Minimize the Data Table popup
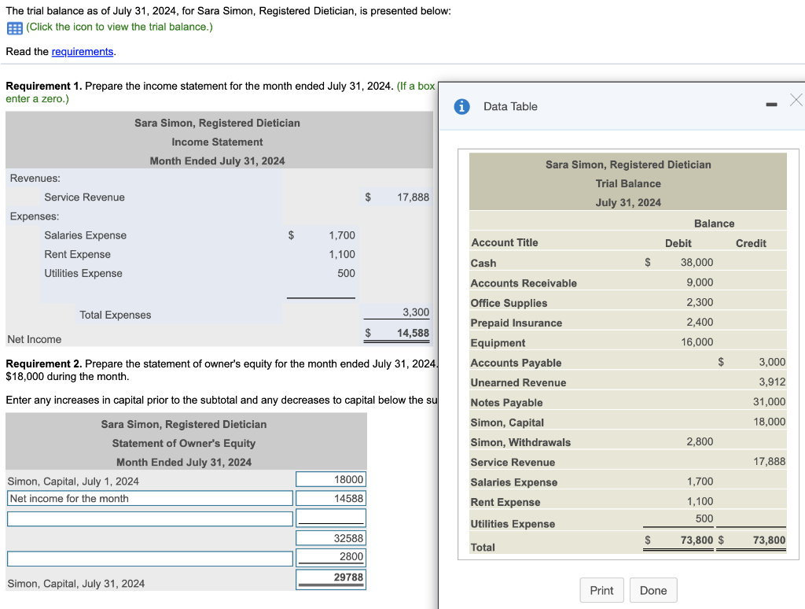The width and height of the screenshot is (805, 609). click(772, 104)
